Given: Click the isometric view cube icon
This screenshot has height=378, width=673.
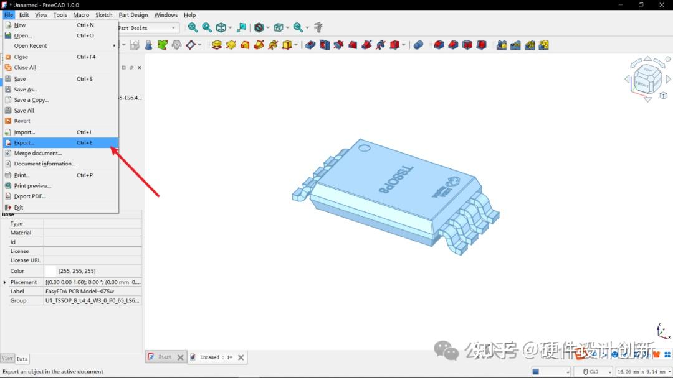Looking at the screenshot, I should coord(221,28).
